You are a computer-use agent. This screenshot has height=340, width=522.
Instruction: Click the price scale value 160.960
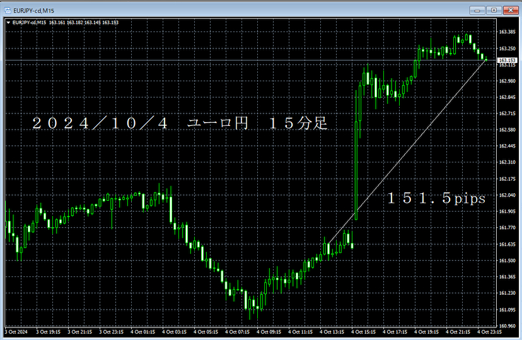(x=507, y=326)
